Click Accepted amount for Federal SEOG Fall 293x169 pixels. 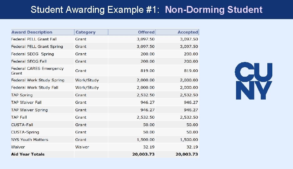tap(191, 61)
